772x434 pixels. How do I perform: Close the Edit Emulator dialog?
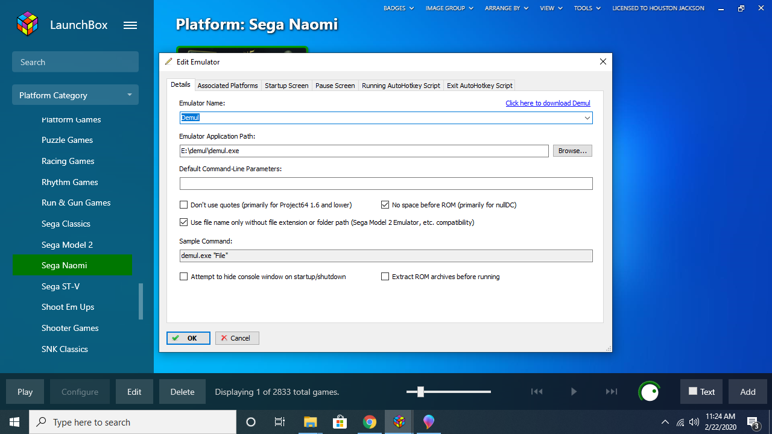click(x=603, y=61)
